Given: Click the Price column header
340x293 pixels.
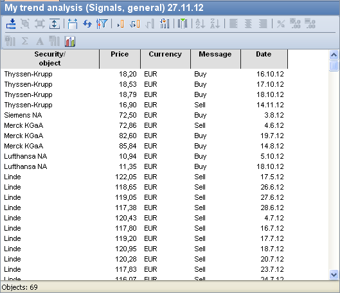Looking at the screenshot, I should (120, 59).
